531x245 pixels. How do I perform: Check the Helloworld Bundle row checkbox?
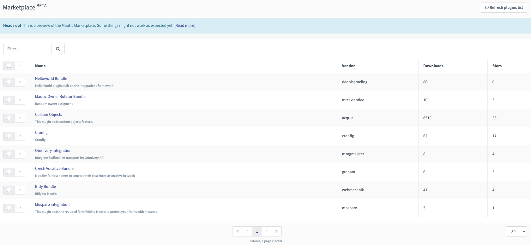point(9,82)
